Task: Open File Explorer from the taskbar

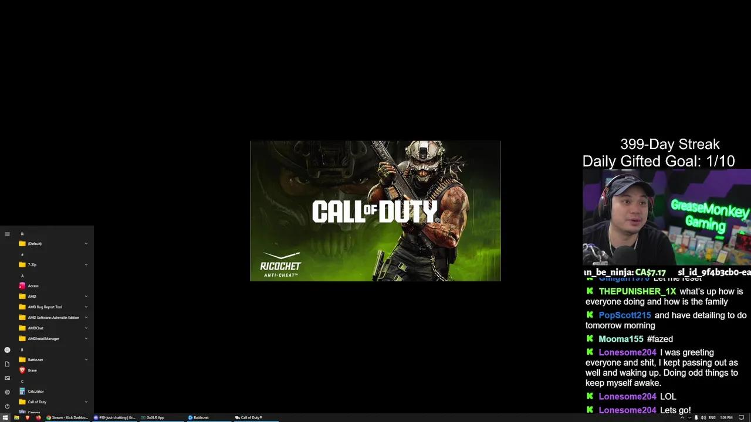Action: 16,417
